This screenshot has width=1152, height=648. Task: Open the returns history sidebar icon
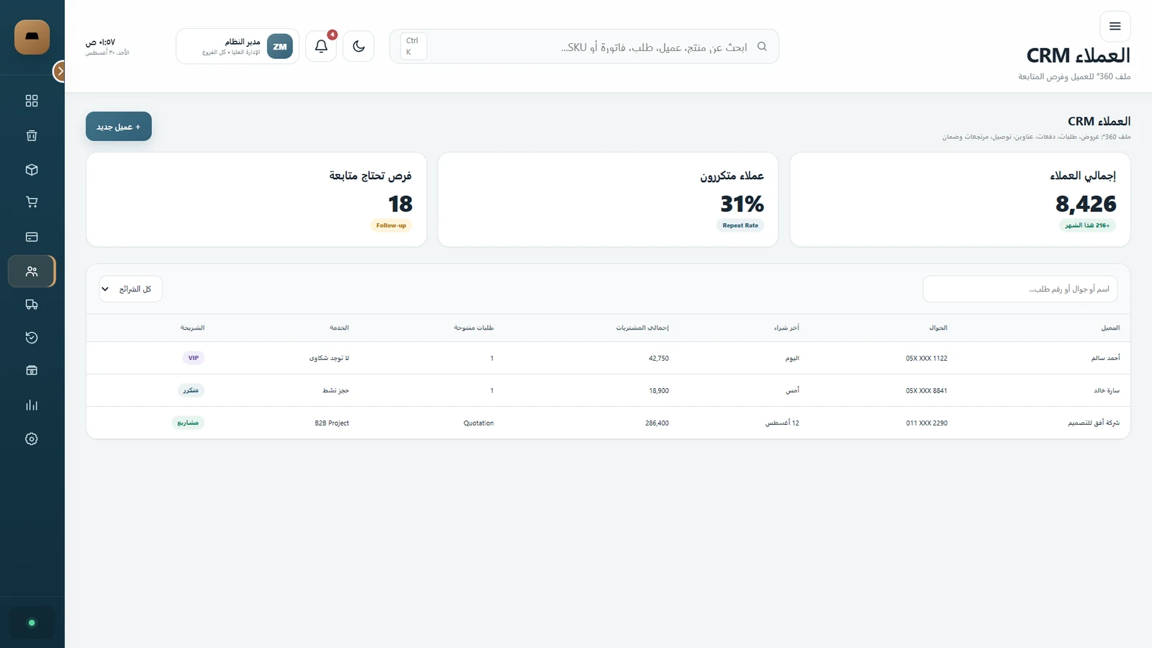pyautogui.click(x=32, y=338)
